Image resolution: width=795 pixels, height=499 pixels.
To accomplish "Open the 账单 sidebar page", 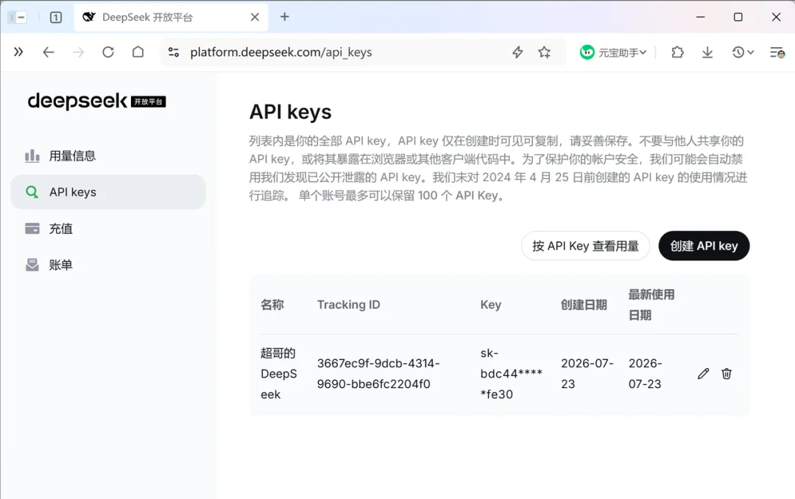I will point(108,265).
